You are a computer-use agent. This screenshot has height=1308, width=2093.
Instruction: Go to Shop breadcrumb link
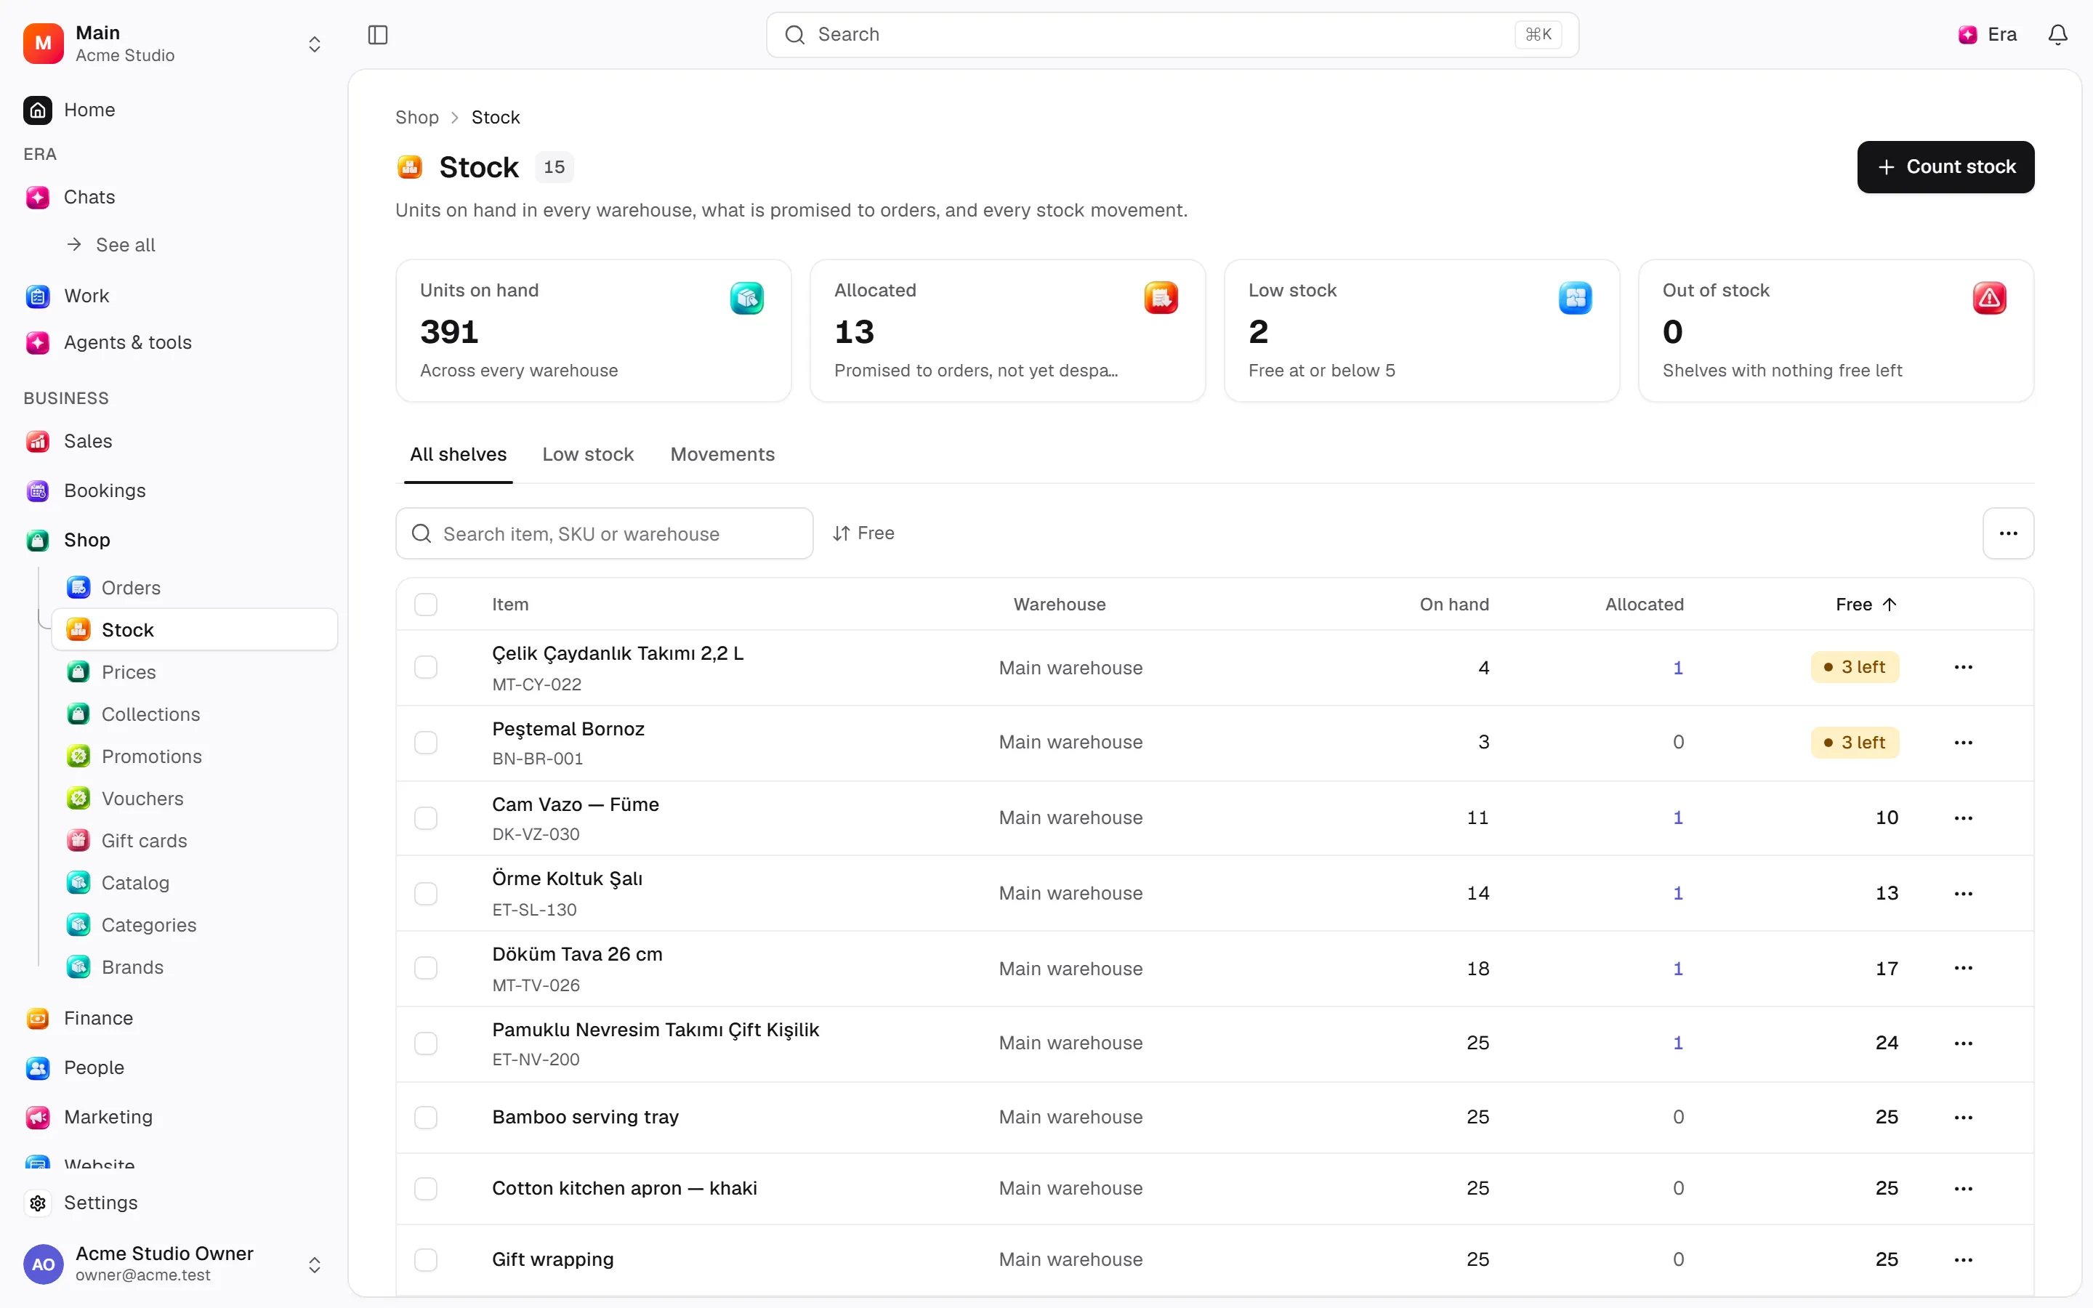(417, 117)
